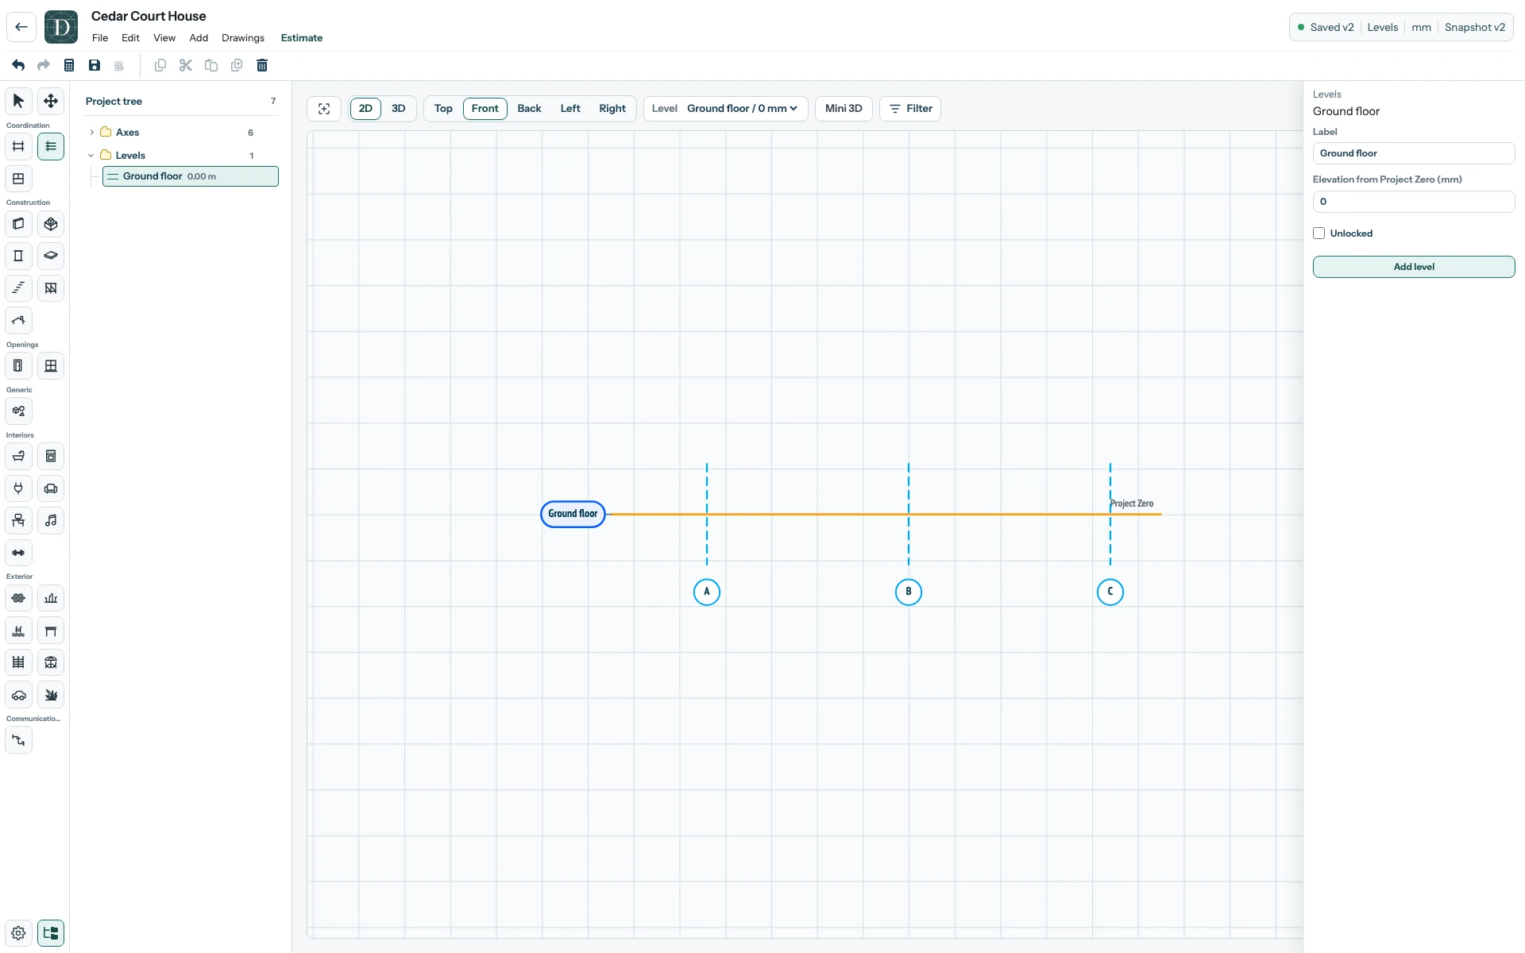Open the Drawings menu
1525x953 pixels.
tap(243, 38)
